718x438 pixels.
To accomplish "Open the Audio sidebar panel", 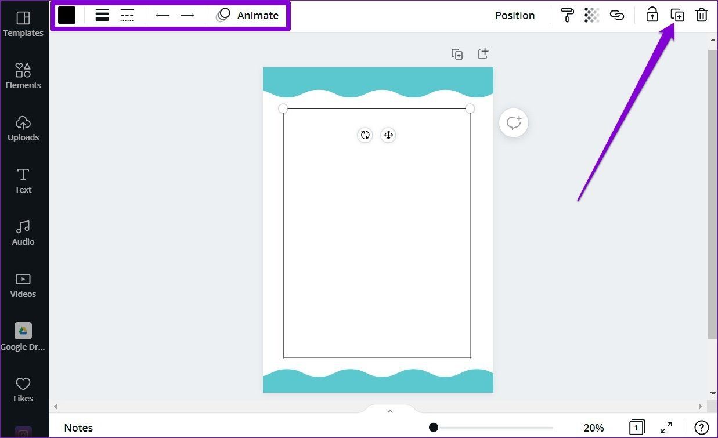I will point(23,233).
